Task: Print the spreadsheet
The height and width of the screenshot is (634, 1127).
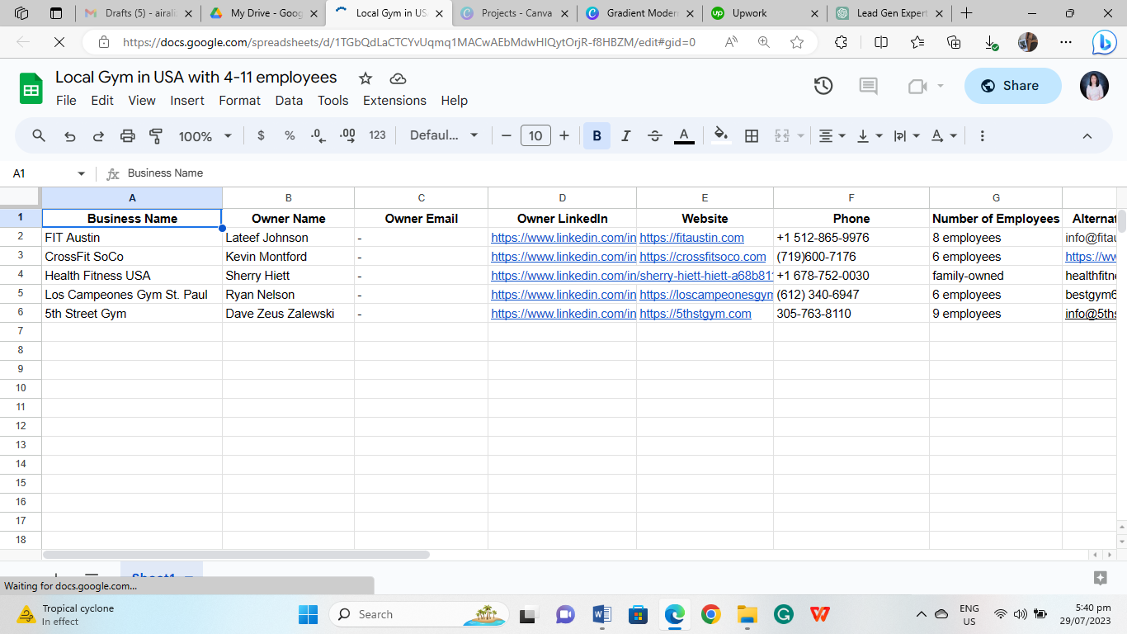Action: [127, 136]
